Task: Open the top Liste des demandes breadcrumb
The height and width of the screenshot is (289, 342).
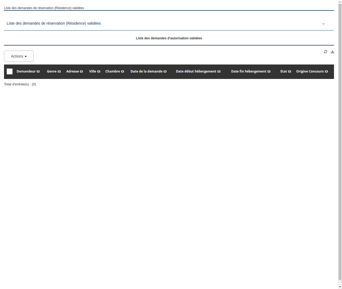Action: click(x=44, y=8)
